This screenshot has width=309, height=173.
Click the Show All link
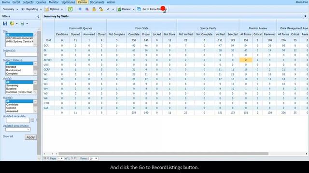coord(8,136)
